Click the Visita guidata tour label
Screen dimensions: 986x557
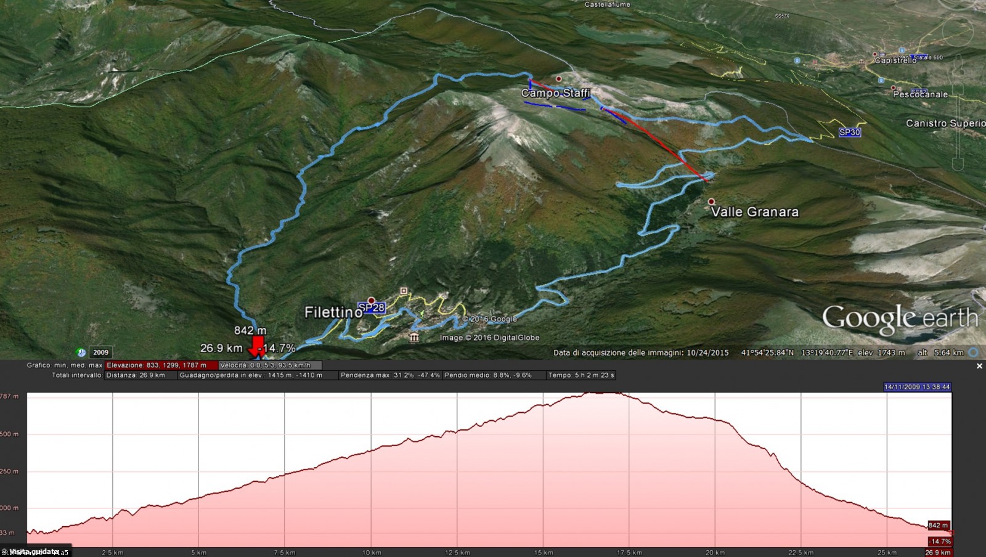click(34, 551)
